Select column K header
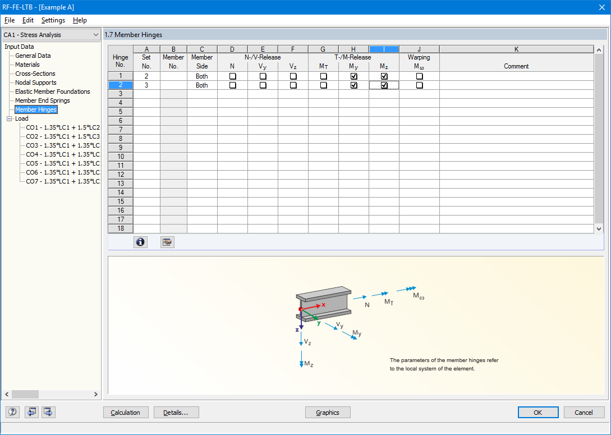611x435 pixels. 516,49
